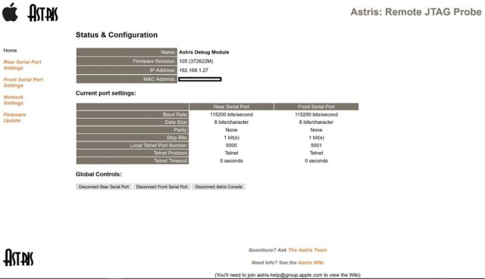The width and height of the screenshot is (485, 279).
Task: Open Front Serial Port Settings link
Action: pos(23,82)
